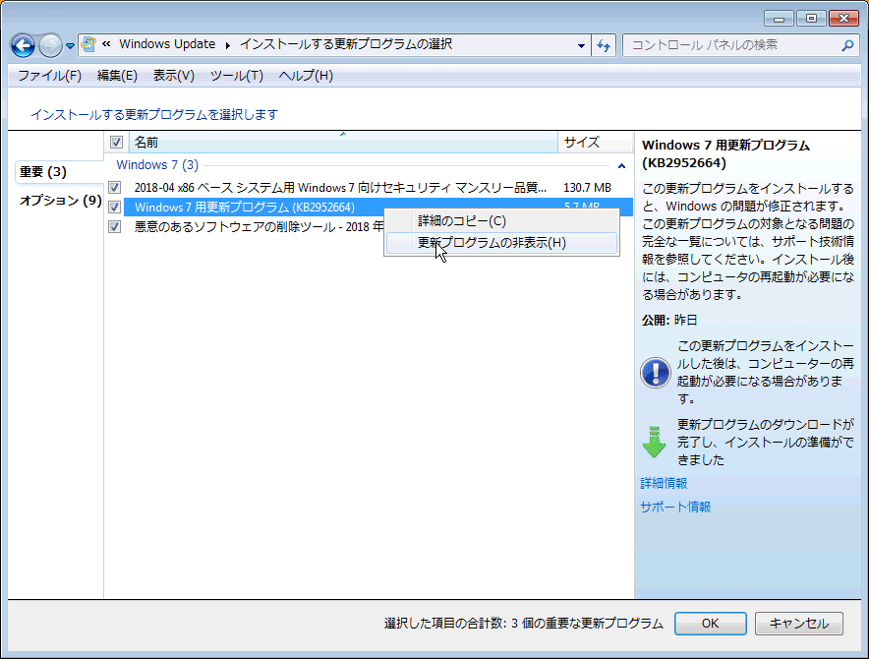The width and height of the screenshot is (869, 659).
Task: Sort by the サイズ column header
Action: (x=595, y=142)
